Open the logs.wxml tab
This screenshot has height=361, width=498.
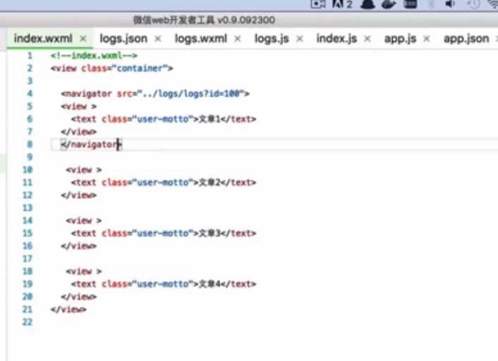tap(201, 38)
